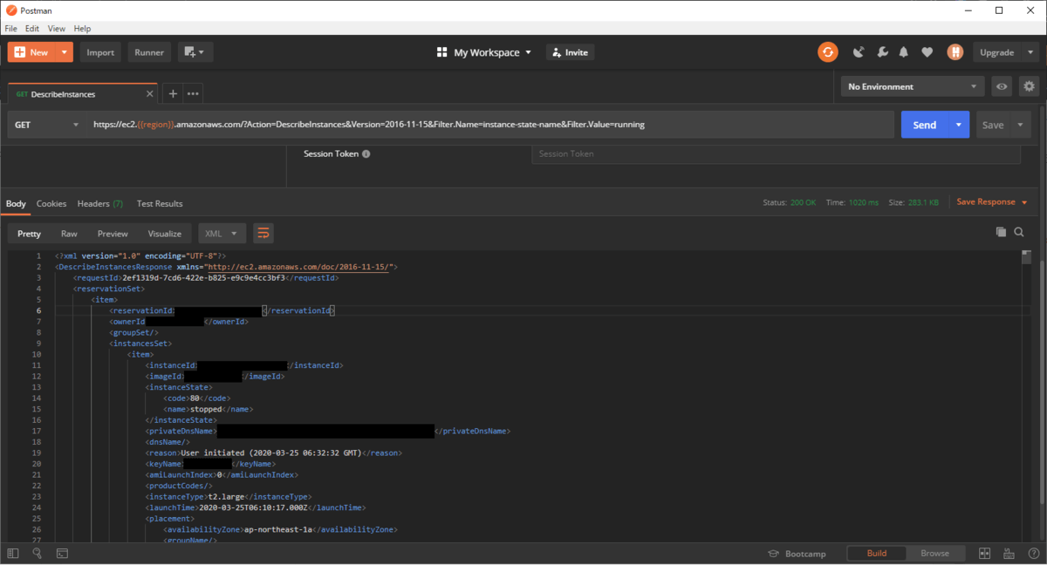Click the My Workspace grid icon

(x=441, y=52)
